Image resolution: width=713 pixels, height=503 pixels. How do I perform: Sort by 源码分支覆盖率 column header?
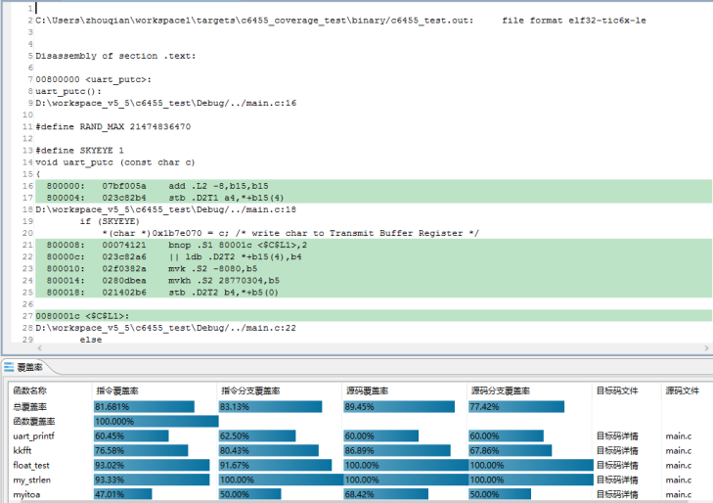(501, 390)
